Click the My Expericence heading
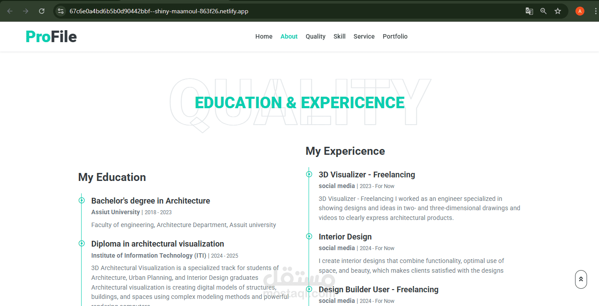Viewport: 599px width, 306px height. [345, 151]
